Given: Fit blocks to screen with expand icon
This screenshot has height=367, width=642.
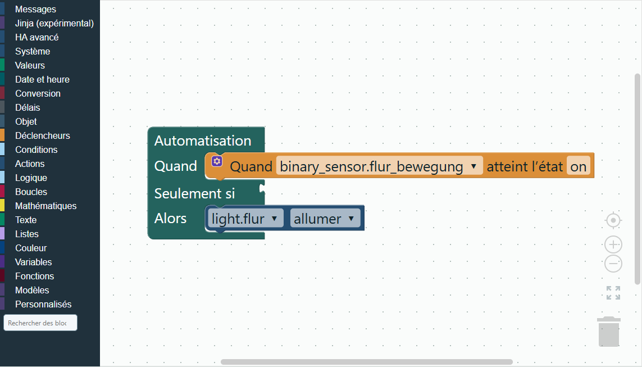Looking at the screenshot, I should point(613,293).
